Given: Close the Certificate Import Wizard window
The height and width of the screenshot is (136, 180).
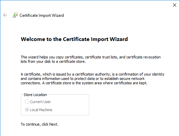Looking at the screenshot, I should (175, 5).
